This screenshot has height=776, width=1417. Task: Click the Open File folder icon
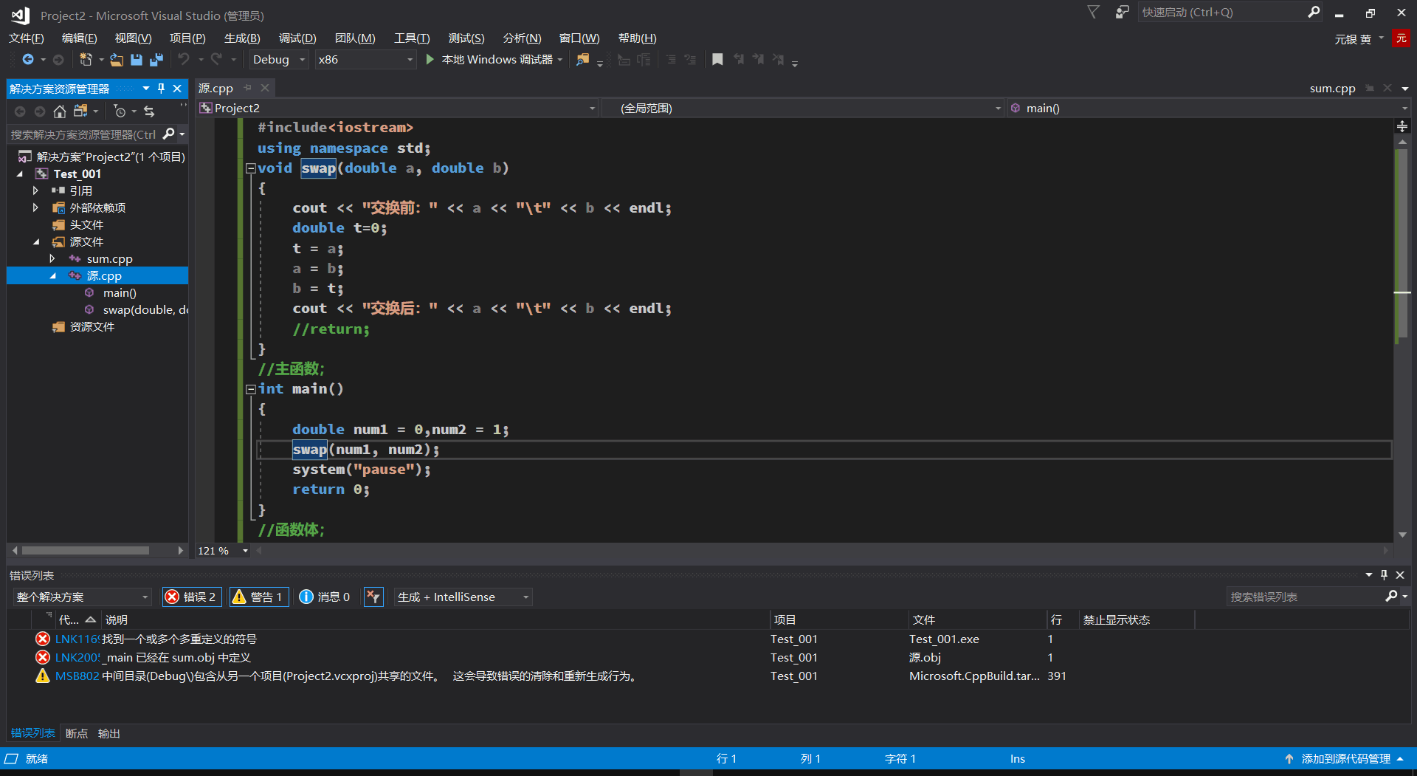(117, 59)
